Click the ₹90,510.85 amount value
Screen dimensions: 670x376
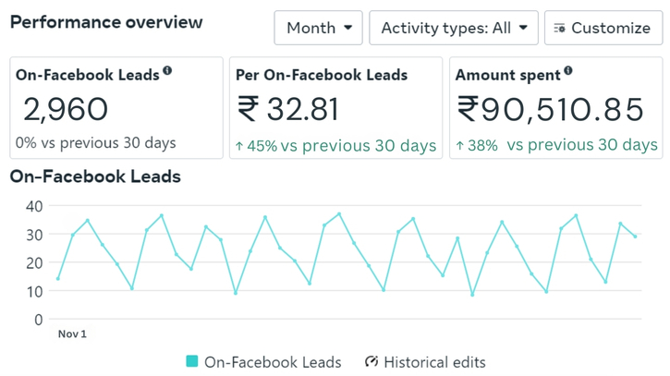click(551, 110)
